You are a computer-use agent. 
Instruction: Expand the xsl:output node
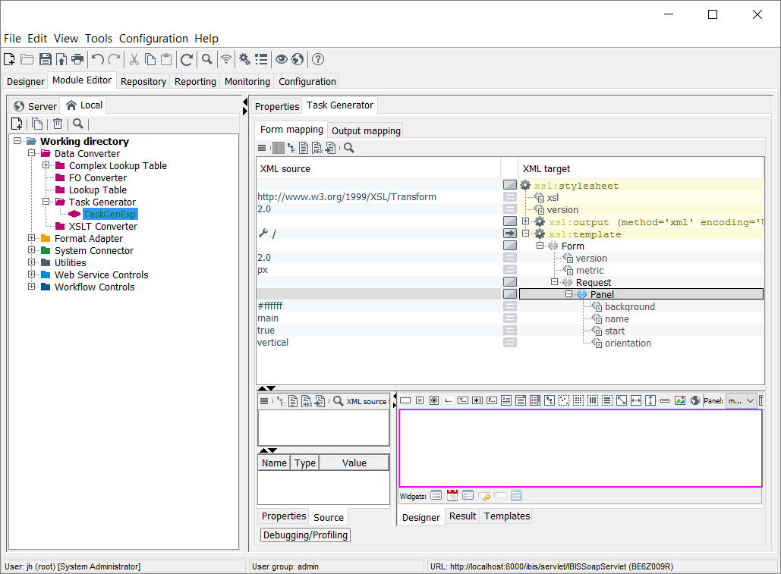coord(525,221)
